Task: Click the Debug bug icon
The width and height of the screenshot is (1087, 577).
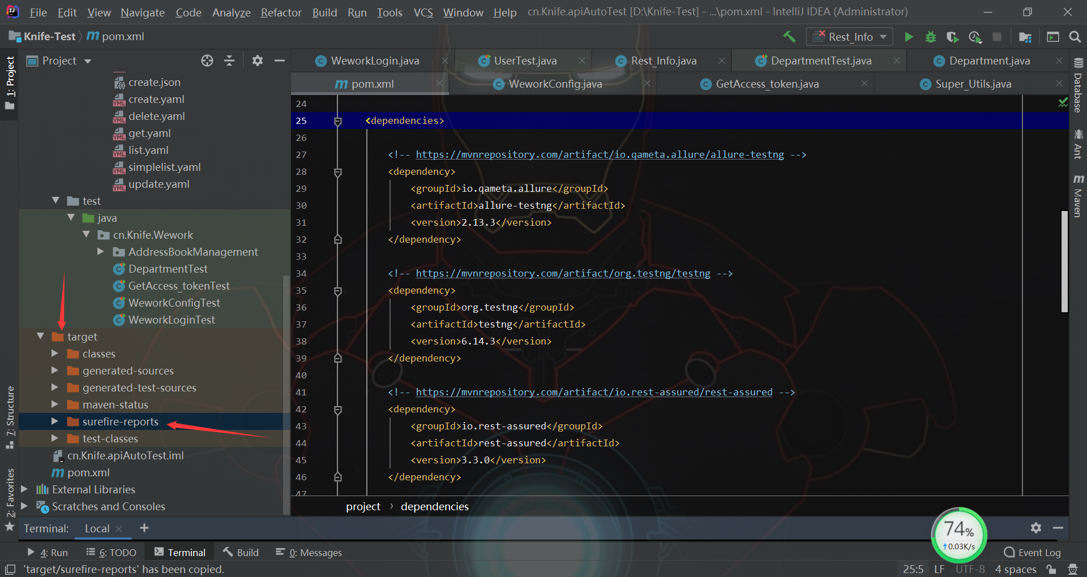Action: (930, 37)
